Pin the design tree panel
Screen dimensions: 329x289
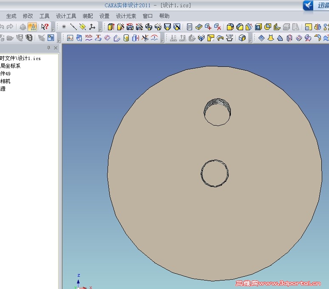click(x=49, y=48)
